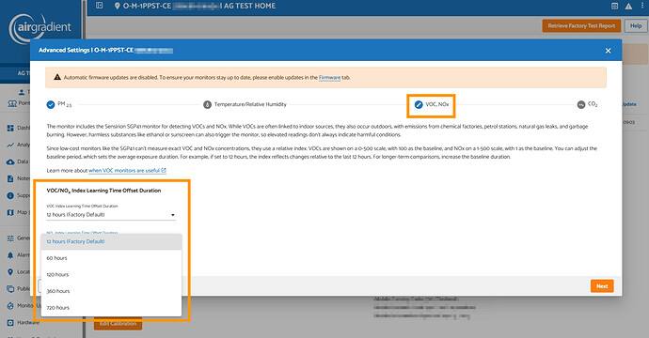Open General settings icon in sidebar
This screenshot has height=338, width=649.
[10, 238]
